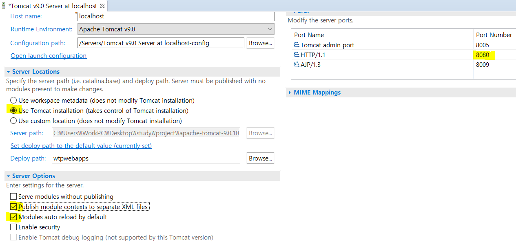Click the HTTP/1.1 port icon
The height and width of the screenshot is (242, 516).
pyautogui.click(x=297, y=55)
